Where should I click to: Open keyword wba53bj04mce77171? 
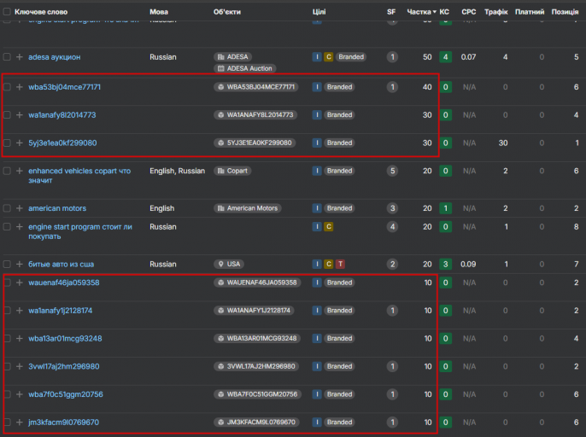(64, 87)
